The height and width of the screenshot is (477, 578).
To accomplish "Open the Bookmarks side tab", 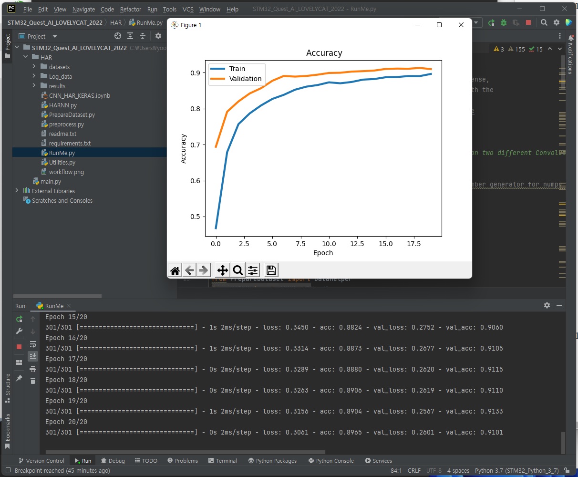I will coord(7,431).
